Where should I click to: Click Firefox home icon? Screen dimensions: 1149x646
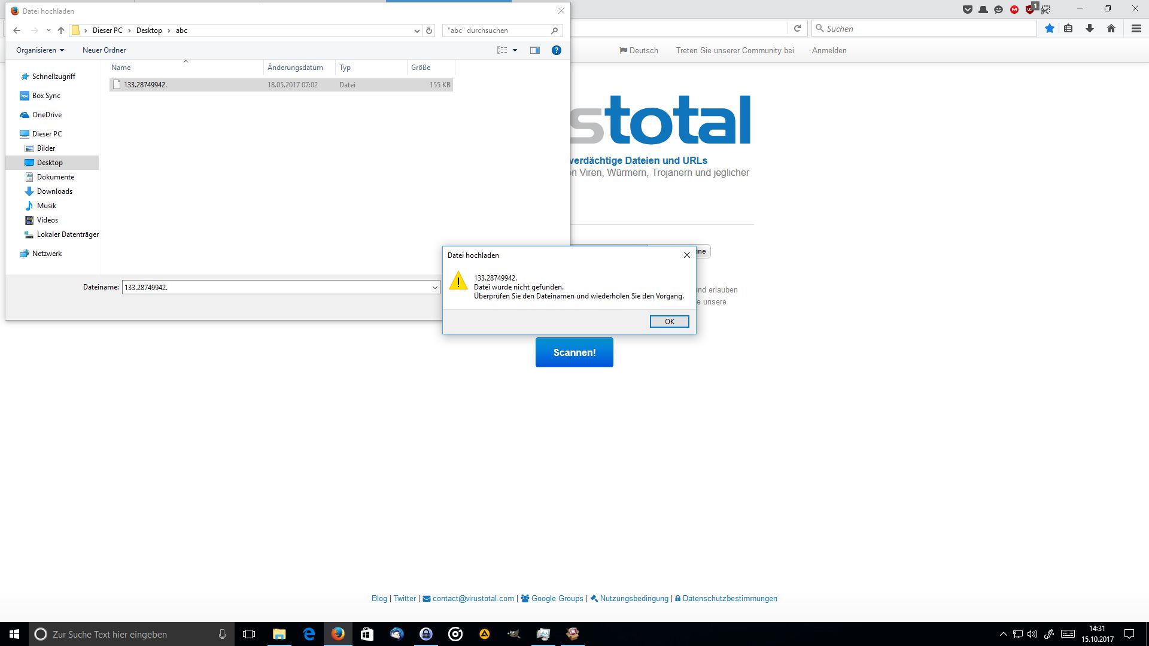tap(1111, 29)
